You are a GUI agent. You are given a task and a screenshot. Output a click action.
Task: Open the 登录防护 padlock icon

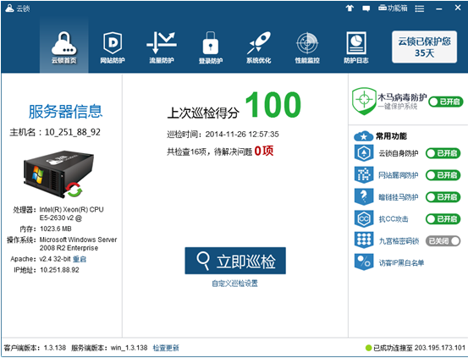click(211, 42)
